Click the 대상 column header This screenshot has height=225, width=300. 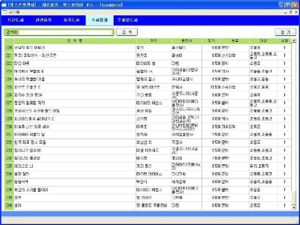pyautogui.click(x=263, y=41)
